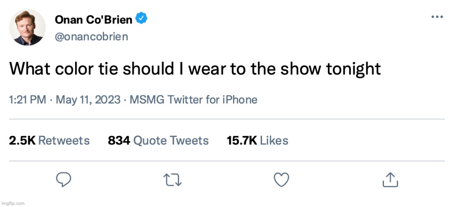
Task: Show who Likes this tweet
Action: (274, 141)
